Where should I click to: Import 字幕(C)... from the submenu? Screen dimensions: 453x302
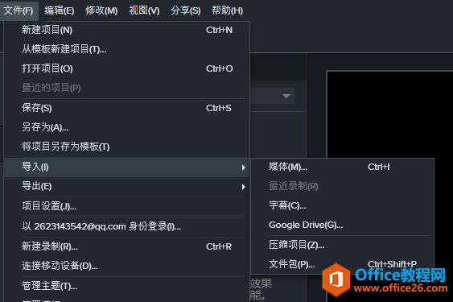pos(342,205)
